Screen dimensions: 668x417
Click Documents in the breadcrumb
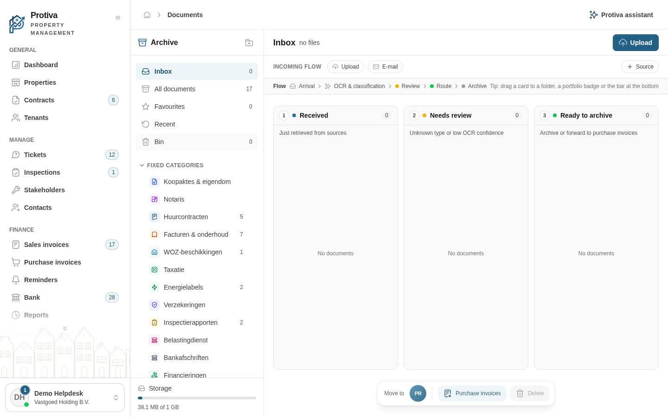pyautogui.click(x=185, y=15)
